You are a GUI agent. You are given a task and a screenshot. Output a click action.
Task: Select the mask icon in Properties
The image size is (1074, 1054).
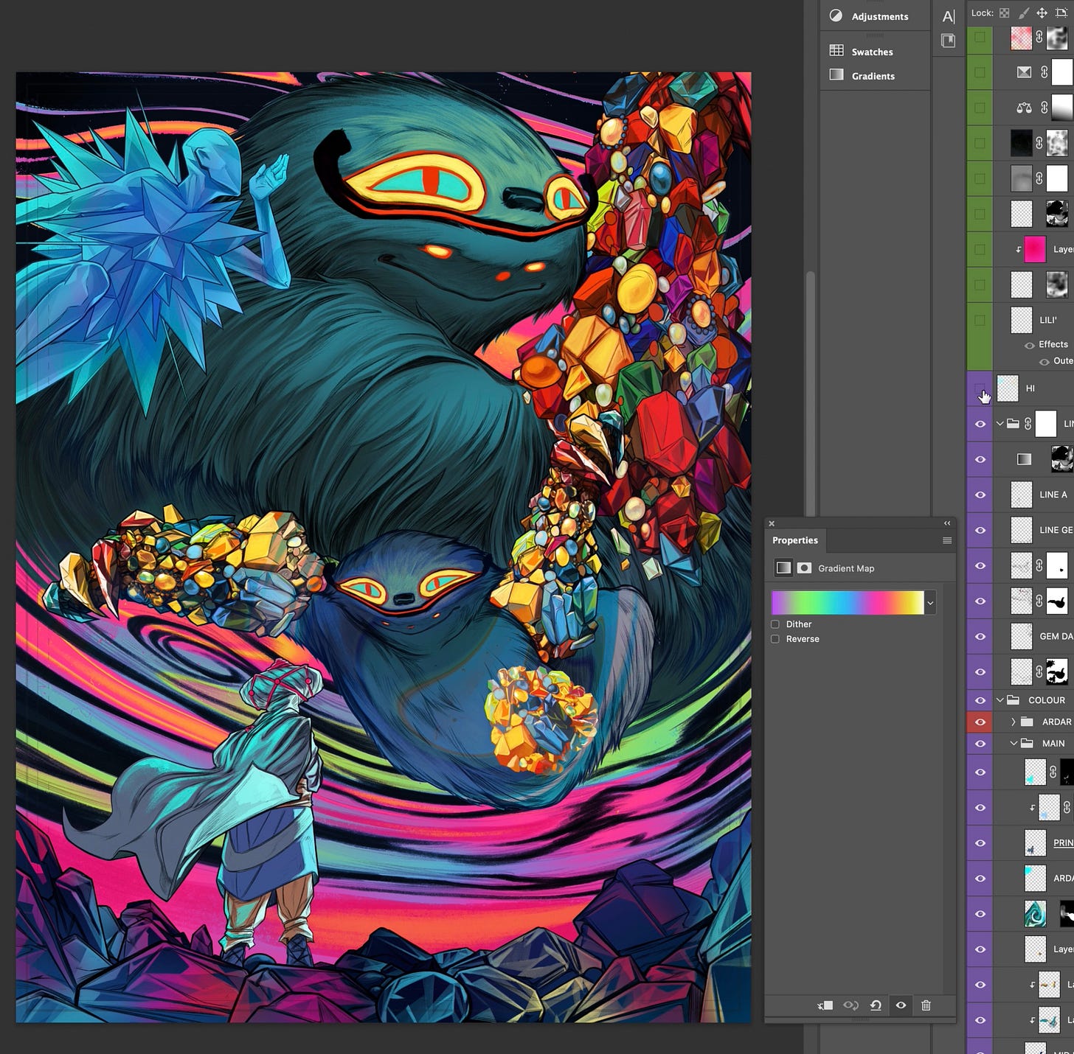pos(804,568)
